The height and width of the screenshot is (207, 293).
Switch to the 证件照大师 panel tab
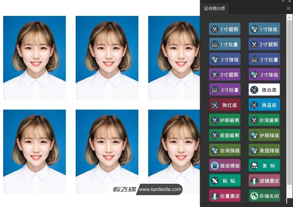tap(214, 9)
